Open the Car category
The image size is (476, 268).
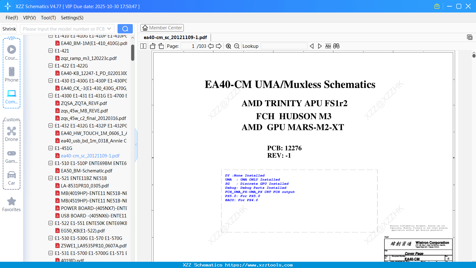[12, 178]
